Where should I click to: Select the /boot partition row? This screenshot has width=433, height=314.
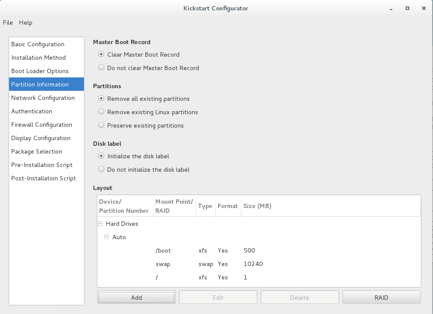pyautogui.click(x=195, y=250)
